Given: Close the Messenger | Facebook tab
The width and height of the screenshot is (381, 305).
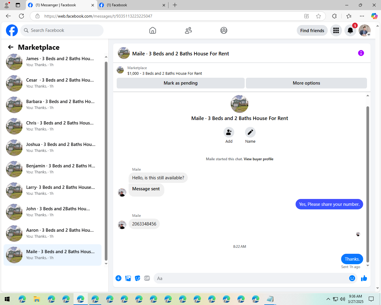Looking at the screenshot, I should click(x=93, y=5).
